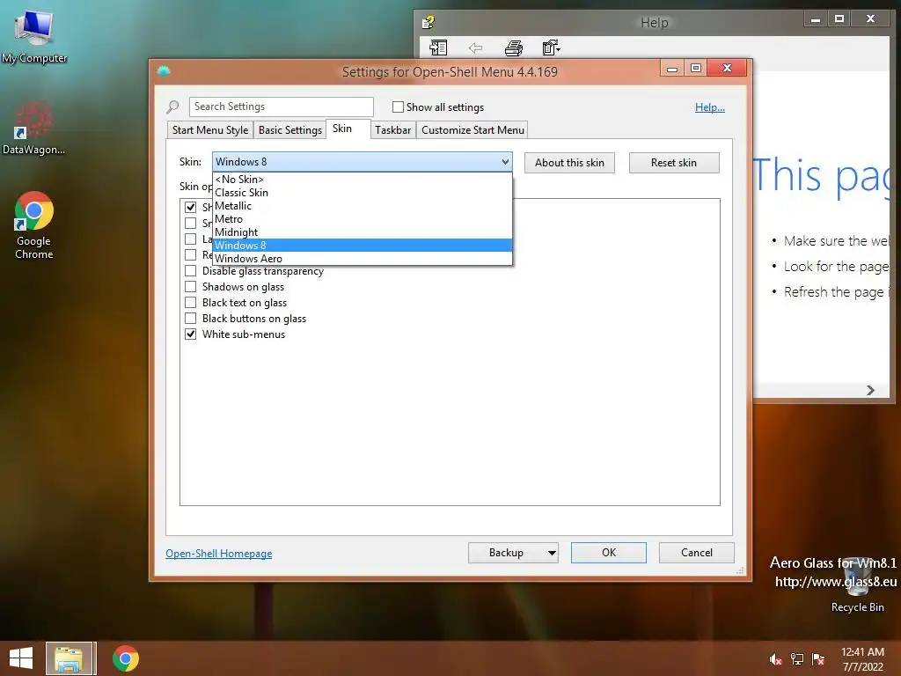Click the muted volume tray icon

click(775, 659)
